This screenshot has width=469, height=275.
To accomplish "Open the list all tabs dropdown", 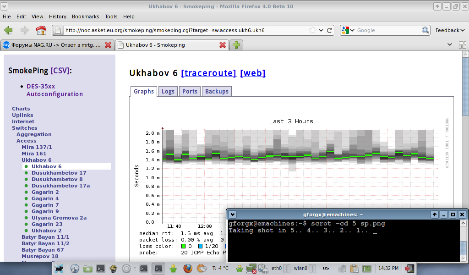I will point(450,45).
